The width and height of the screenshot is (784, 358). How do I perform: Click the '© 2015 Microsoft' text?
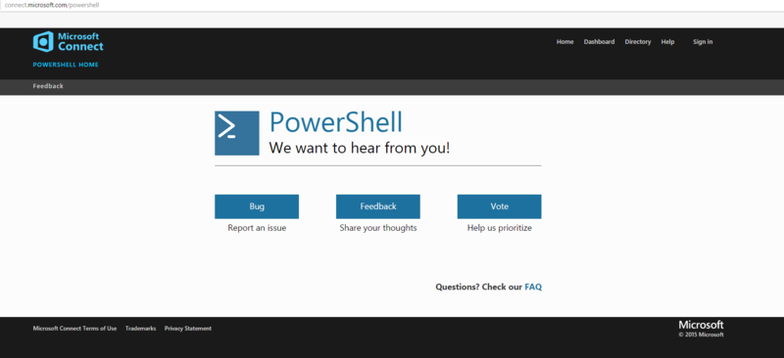(701, 335)
